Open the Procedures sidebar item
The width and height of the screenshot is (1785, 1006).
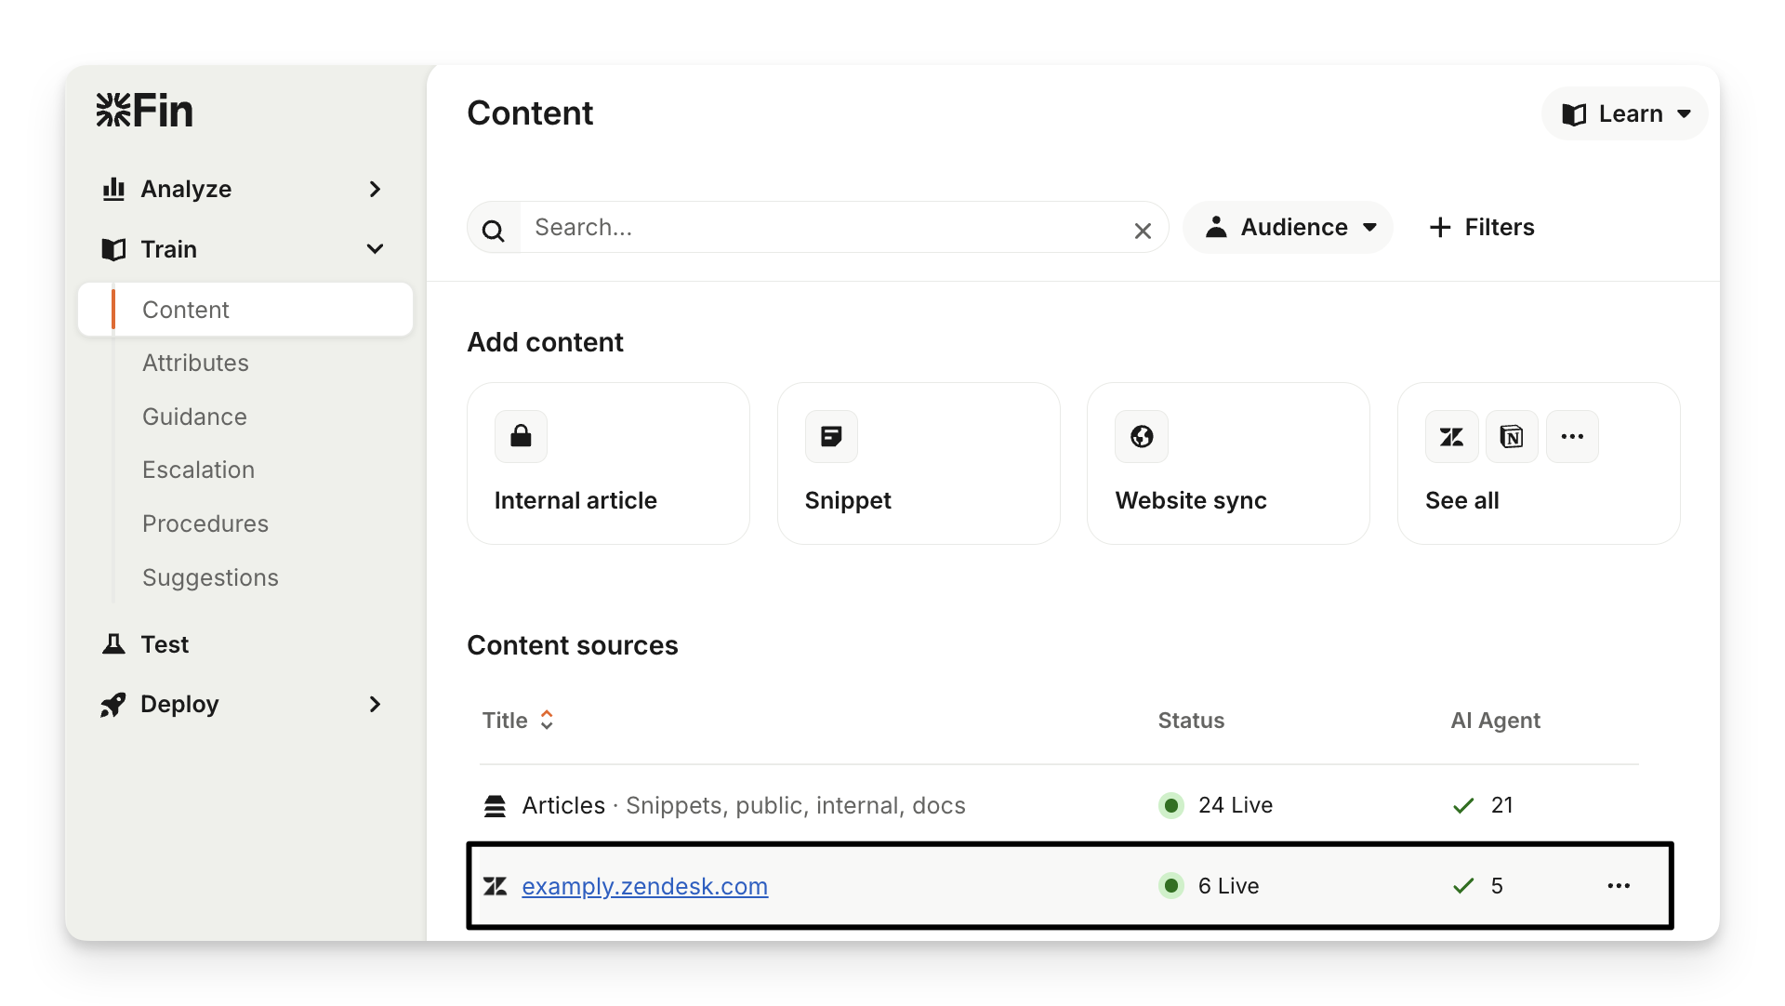pyautogui.click(x=205, y=523)
